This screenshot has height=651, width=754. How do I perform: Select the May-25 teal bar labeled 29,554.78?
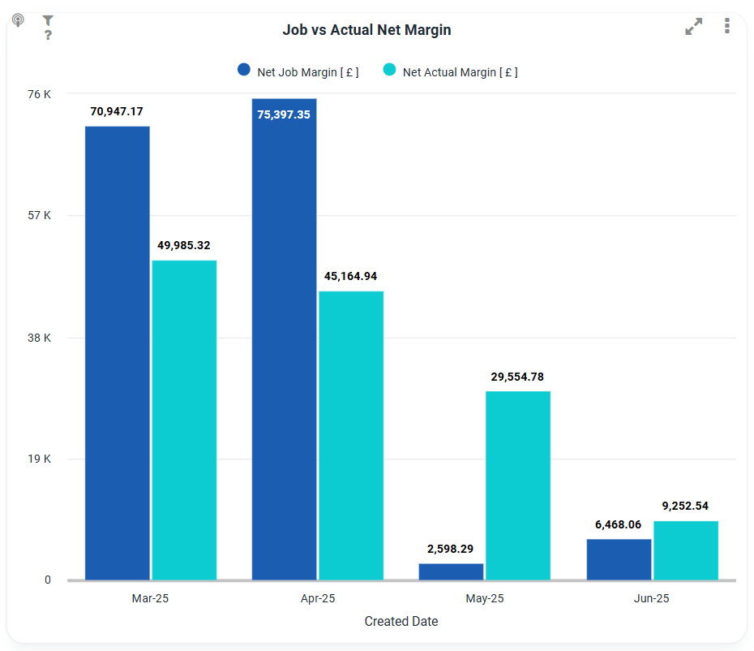(518, 485)
